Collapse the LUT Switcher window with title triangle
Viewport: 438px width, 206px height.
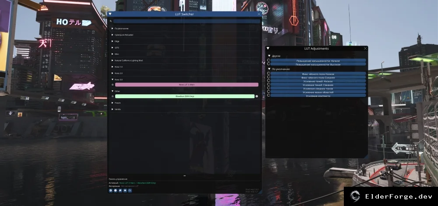tap(110, 14)
